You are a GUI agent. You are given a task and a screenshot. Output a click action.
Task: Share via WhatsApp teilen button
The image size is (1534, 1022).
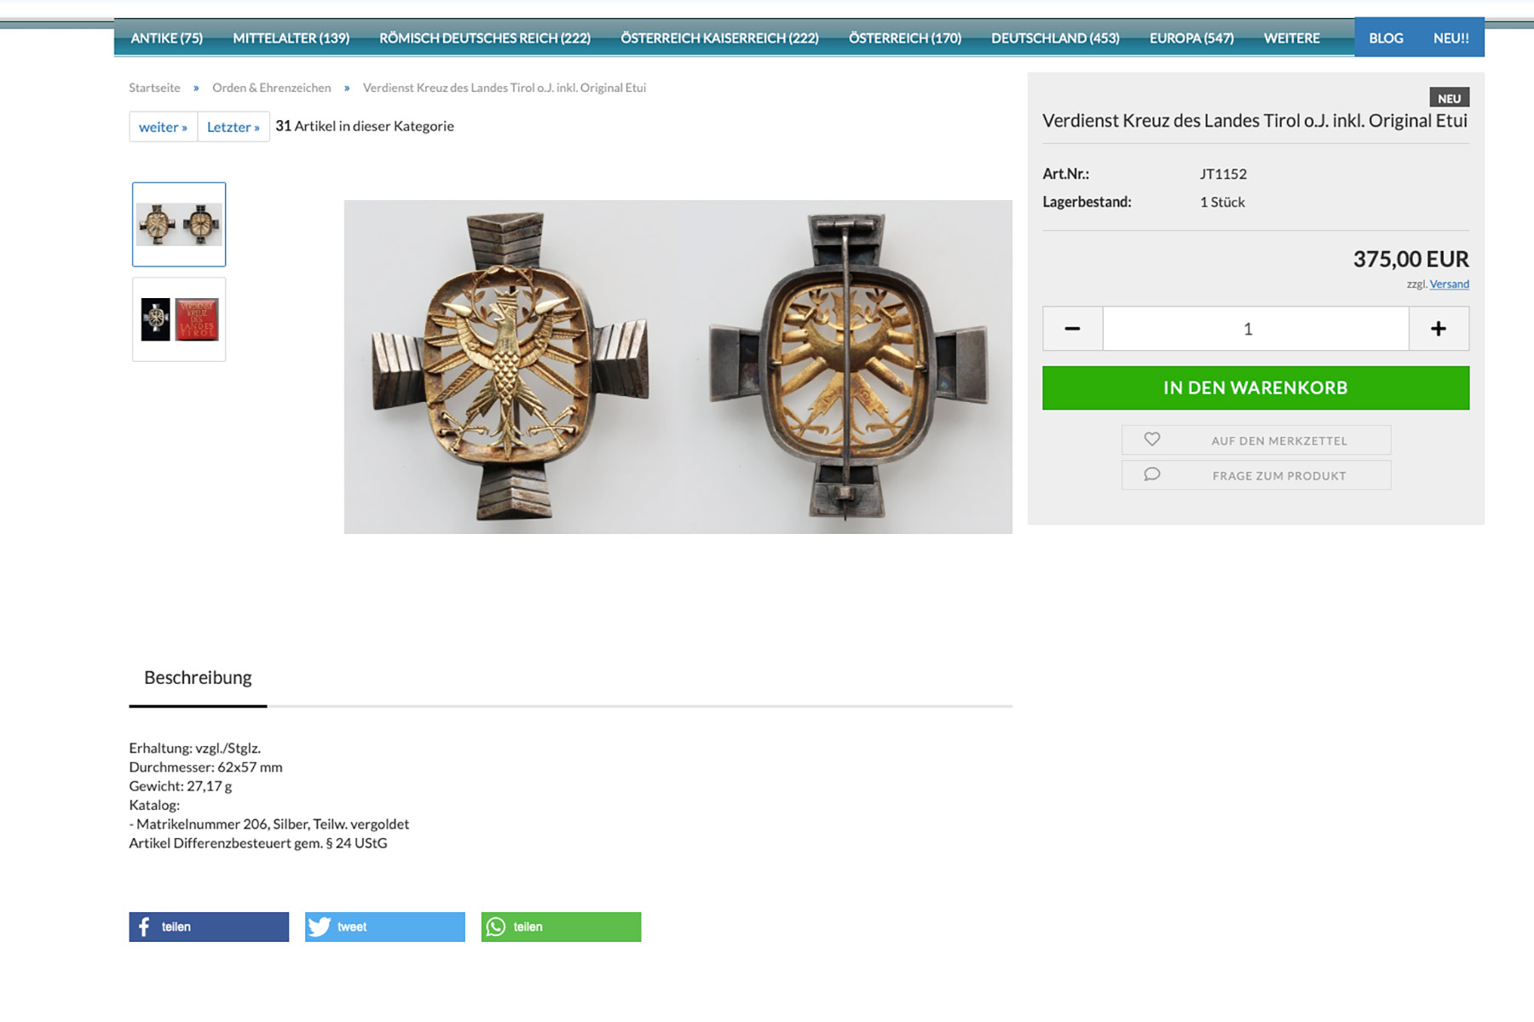(x=561, y=927)
